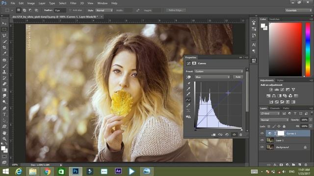
Task: Open the Fill slider dropdown arrow
Action: (x=311, y=126)
